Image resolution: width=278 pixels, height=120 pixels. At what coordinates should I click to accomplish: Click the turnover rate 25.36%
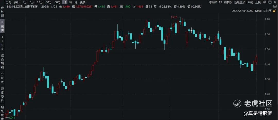tap(167, 7)
